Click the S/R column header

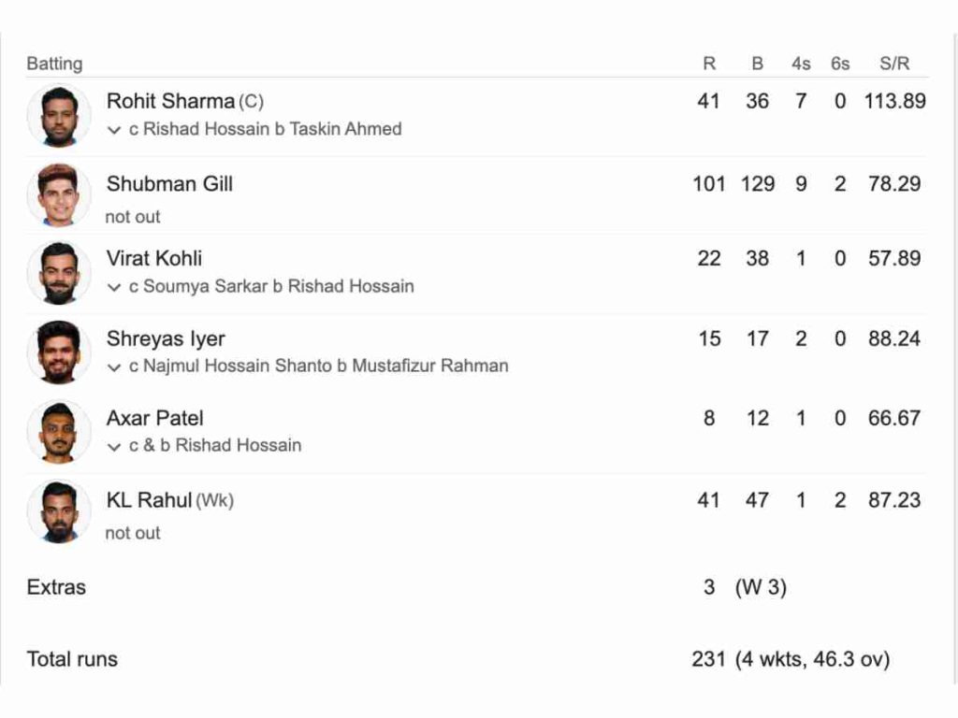895,64
